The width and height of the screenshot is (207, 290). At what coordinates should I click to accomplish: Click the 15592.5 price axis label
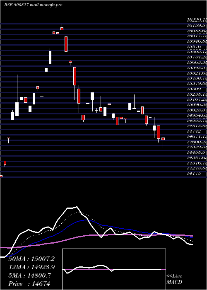click(196, 68)
